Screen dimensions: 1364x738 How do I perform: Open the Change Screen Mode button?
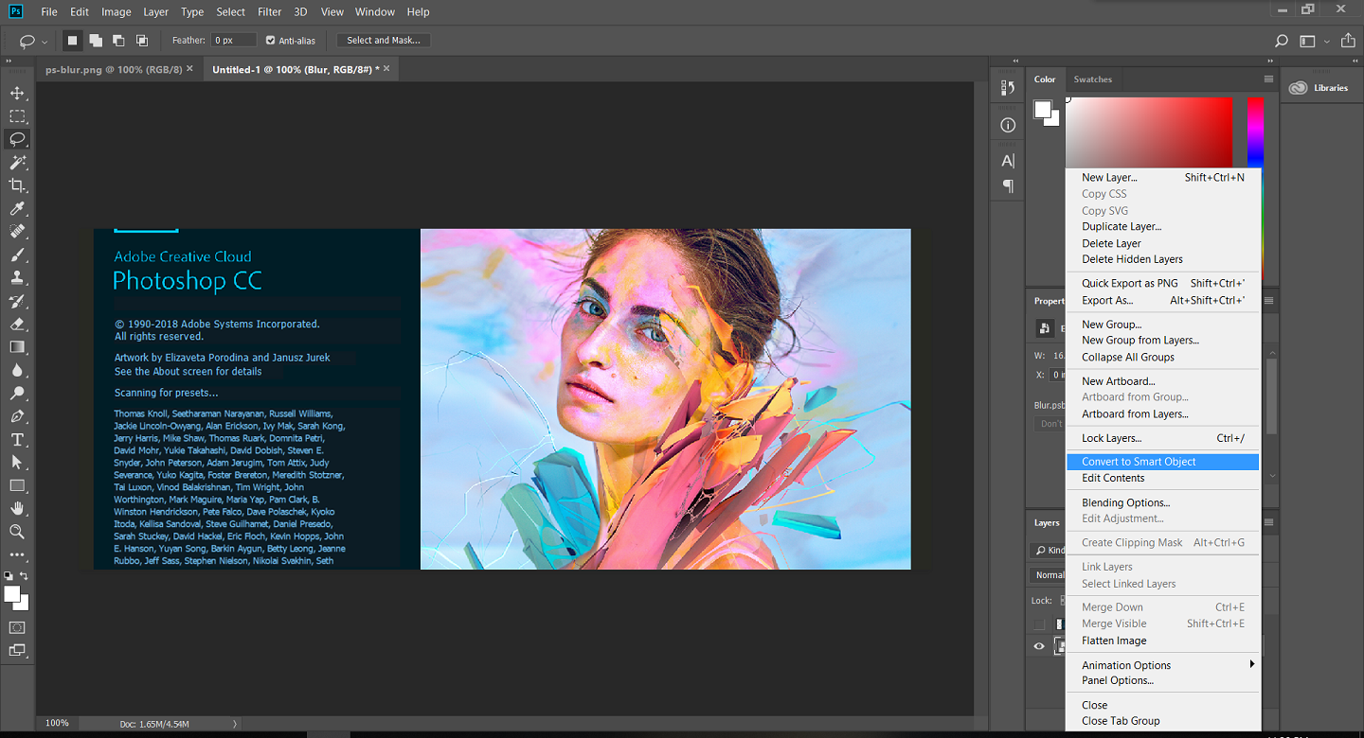point(17,650)
